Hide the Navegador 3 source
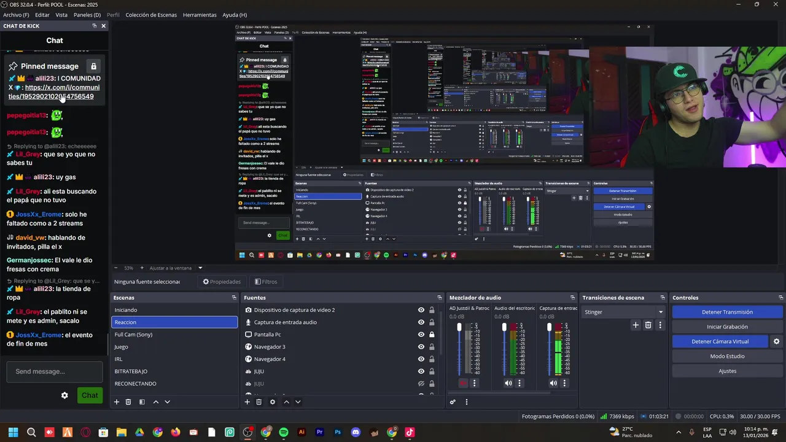 [421, 347]
